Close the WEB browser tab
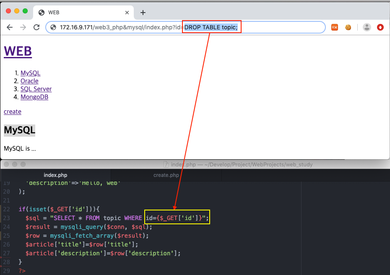 (x=127, y=13)
